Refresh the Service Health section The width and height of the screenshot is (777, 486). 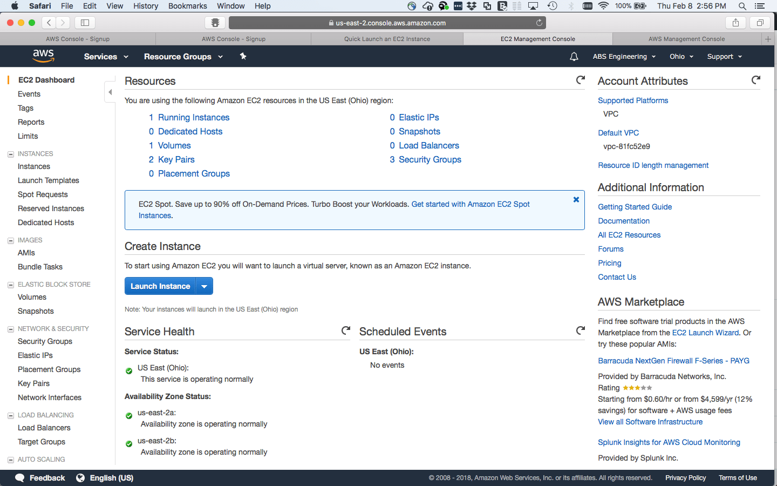pyautogui.click(x=346, y=330)
